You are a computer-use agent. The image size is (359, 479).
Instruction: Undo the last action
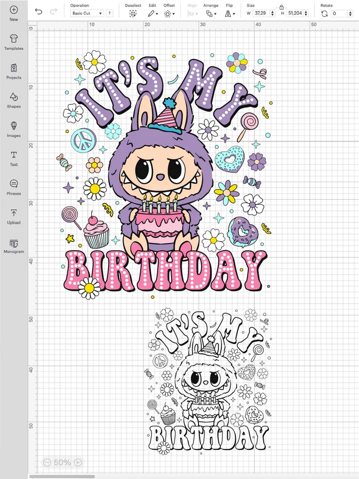point(39,11)
